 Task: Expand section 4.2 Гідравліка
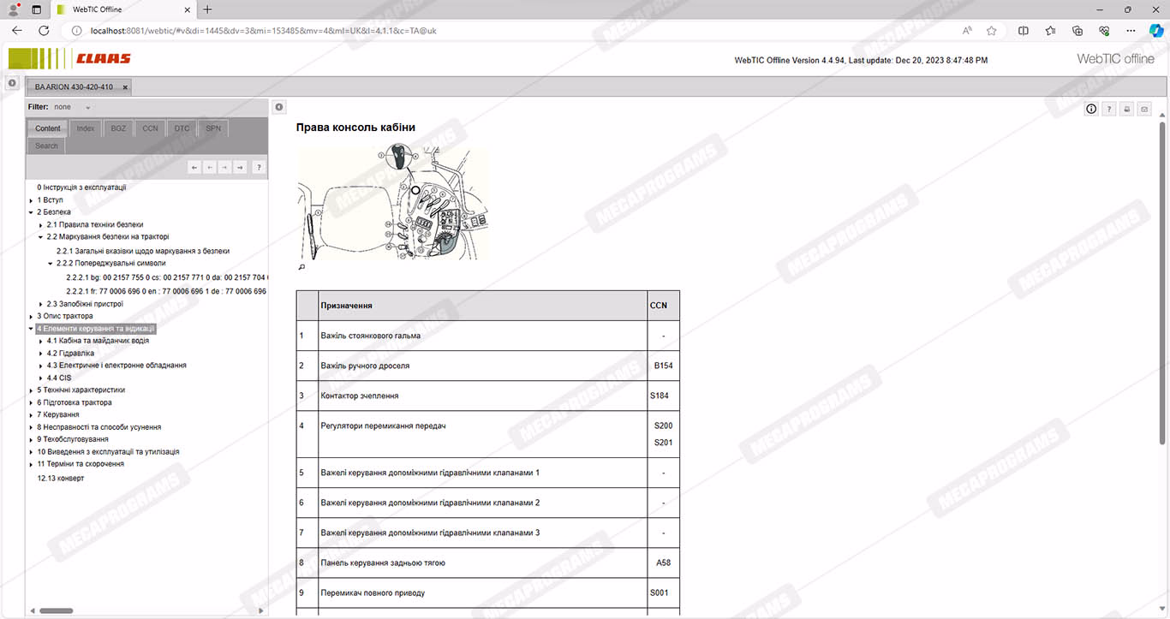click(x=40, y=354)
